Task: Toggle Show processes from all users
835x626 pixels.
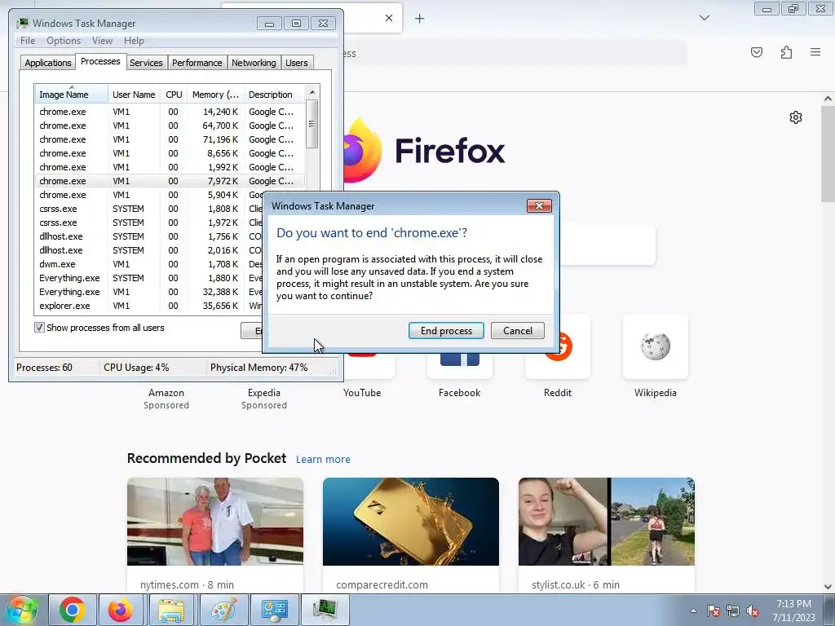Action: click(39, 328)
